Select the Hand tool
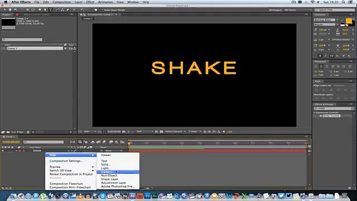Screen dimensions: 357x201 click(x=10, y=10)
